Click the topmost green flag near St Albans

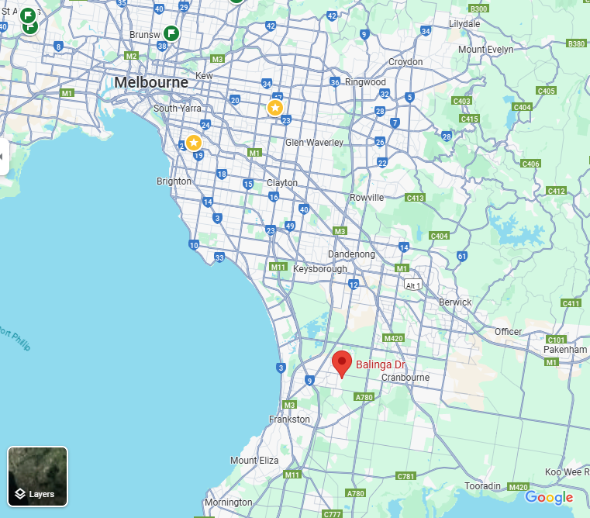pos(28,16)
